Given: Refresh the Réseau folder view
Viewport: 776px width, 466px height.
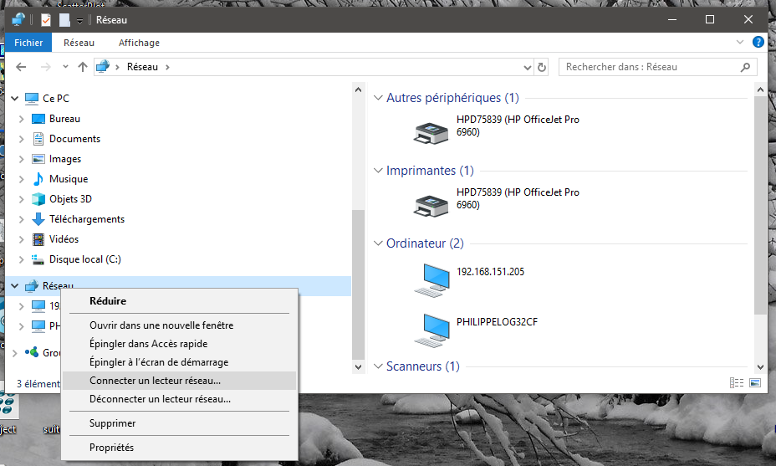Looking at the screenshot, I should 542,67.
